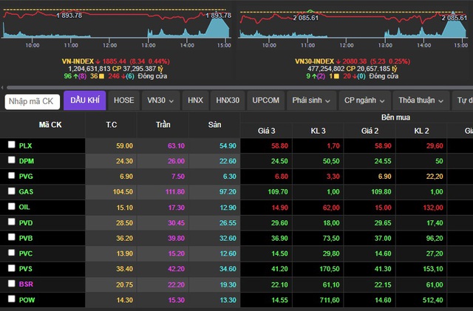Switch to the HOSE tab
The height and width of the screenshot is (311, 473).
(124, 100)
